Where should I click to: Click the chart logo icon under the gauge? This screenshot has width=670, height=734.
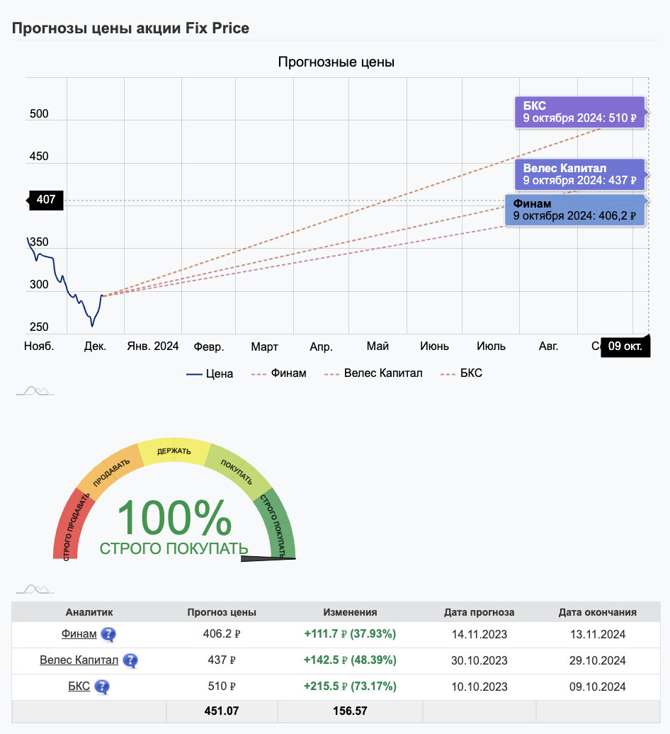click(35, 589)
